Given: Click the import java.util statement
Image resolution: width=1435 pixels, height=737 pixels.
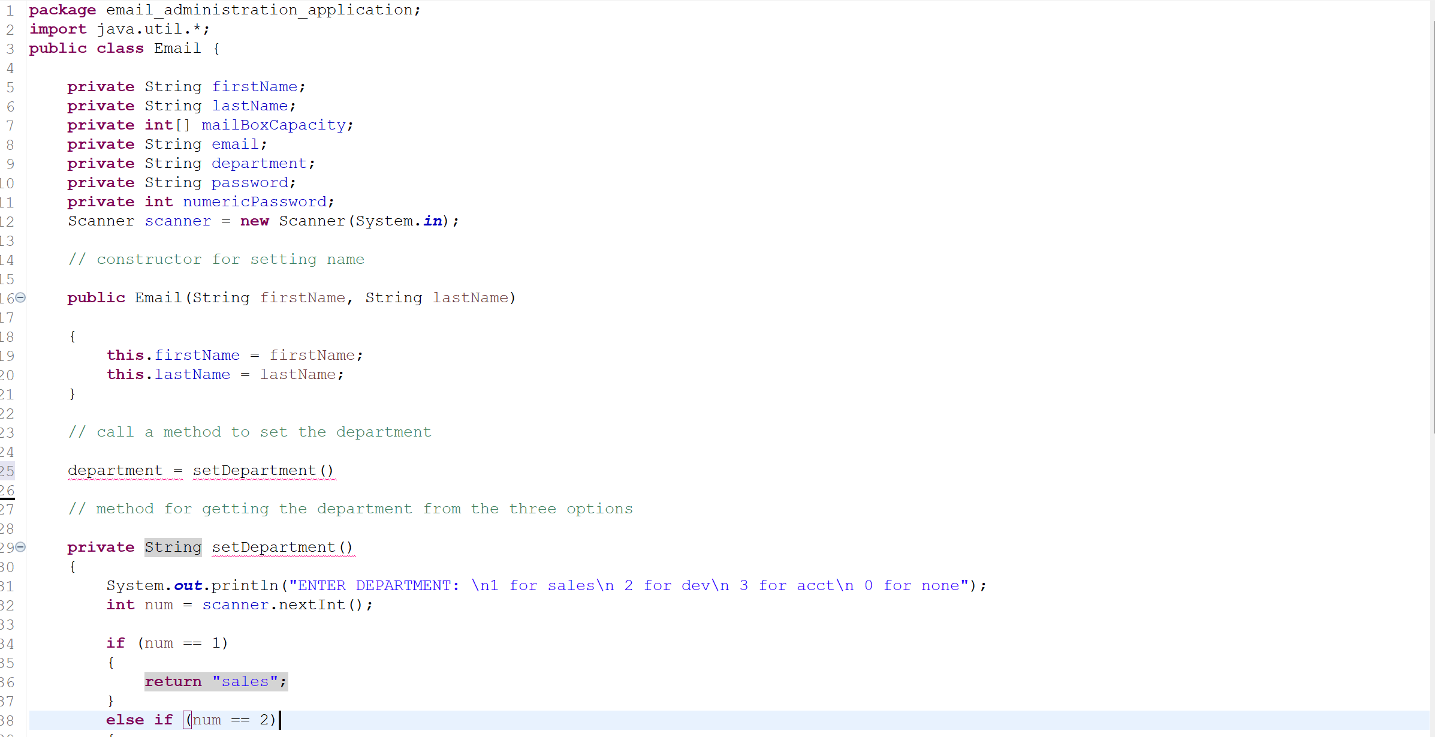Looking at the screenshot, I should pos(120,29).
